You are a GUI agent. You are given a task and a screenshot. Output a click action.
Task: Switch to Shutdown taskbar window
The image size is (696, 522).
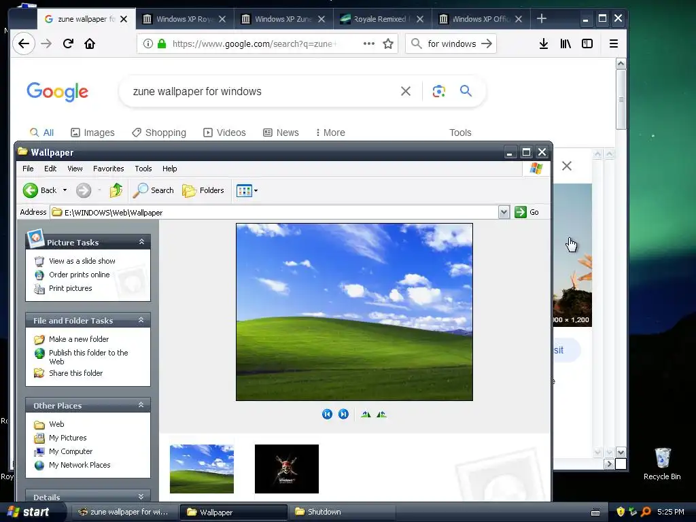click(342, 512)
